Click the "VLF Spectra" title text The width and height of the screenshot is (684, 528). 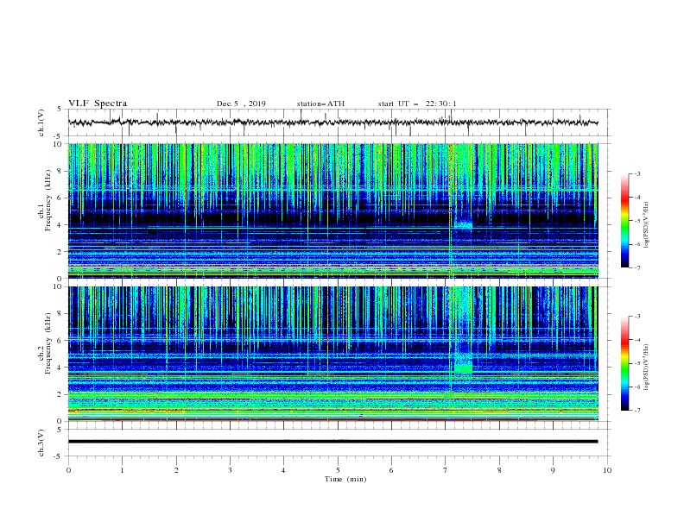click(98, 104)
